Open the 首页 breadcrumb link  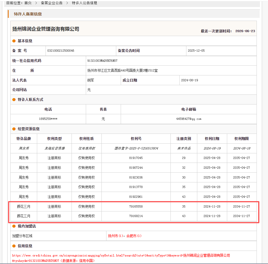28,3
